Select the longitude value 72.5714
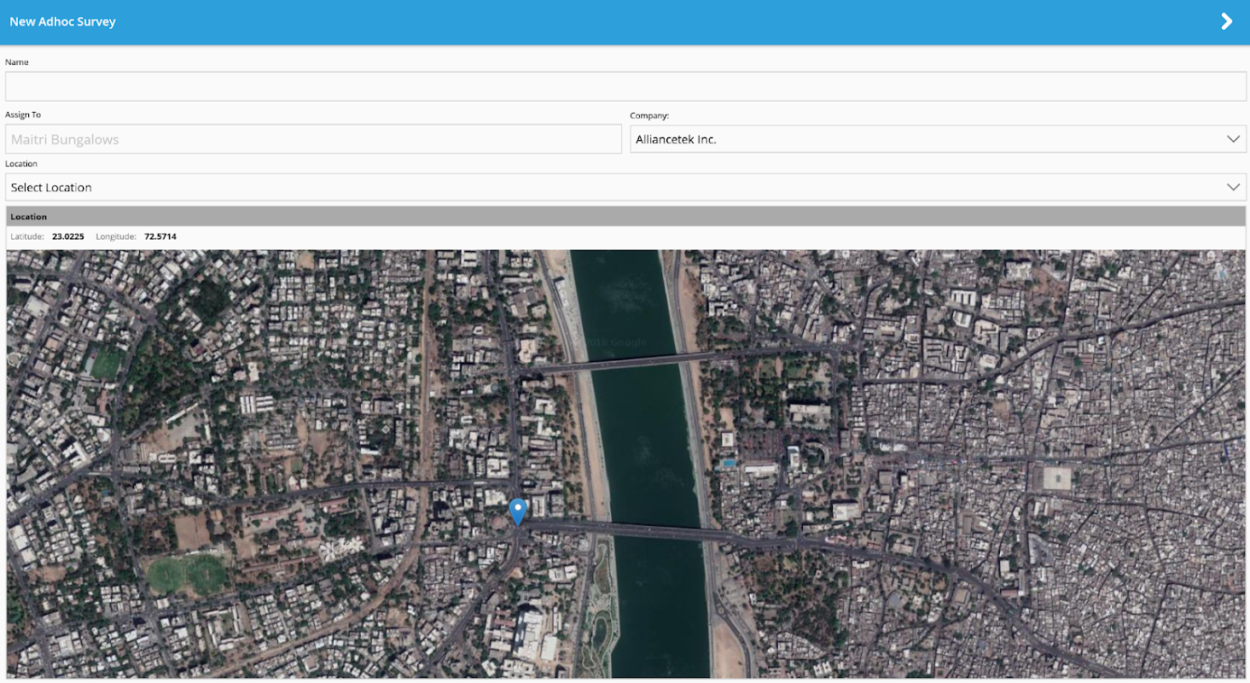This screenshot has width=1250, height=683. pos(160,236)
